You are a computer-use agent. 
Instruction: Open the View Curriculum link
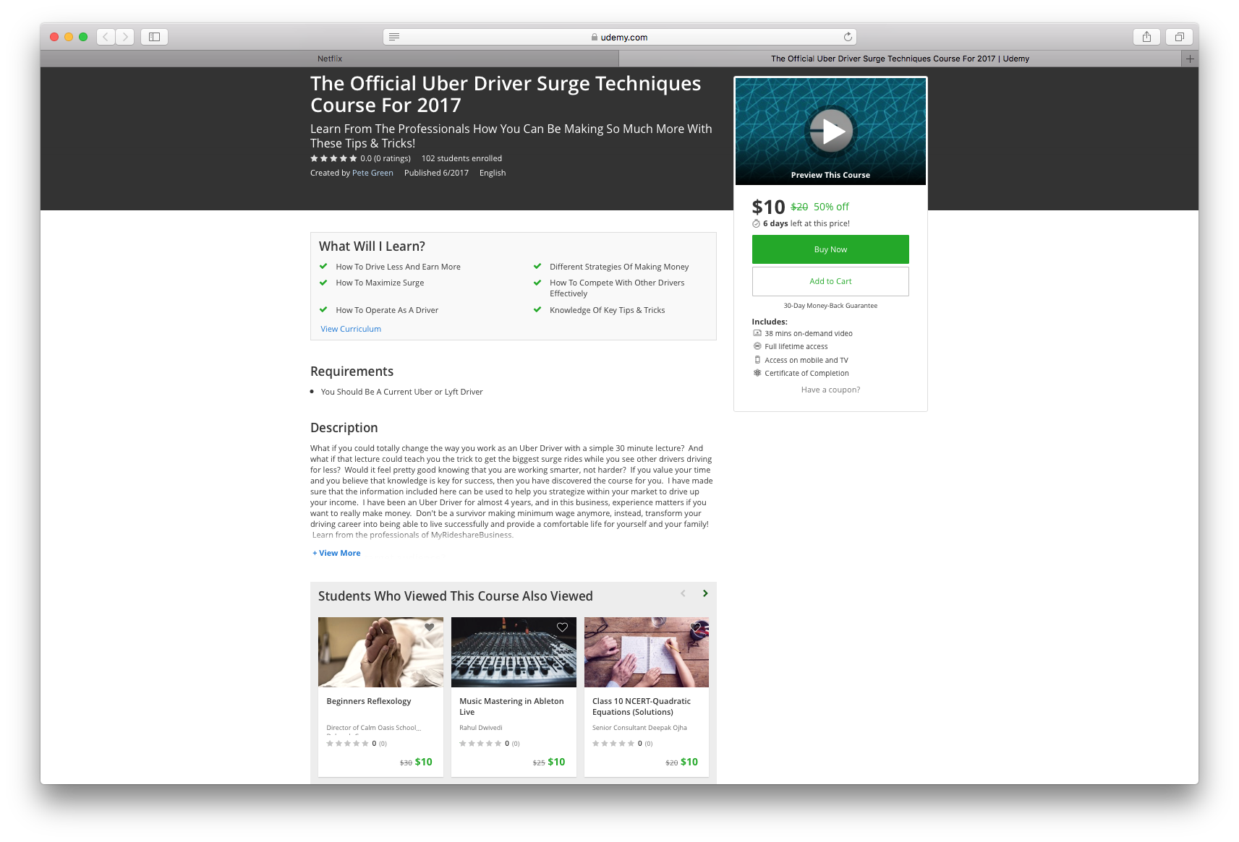(351, 329)
